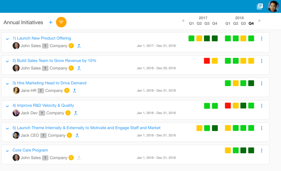Click the orange filter icon
Viewport: 281px width, 171px height.
click(x=61, y=22)
